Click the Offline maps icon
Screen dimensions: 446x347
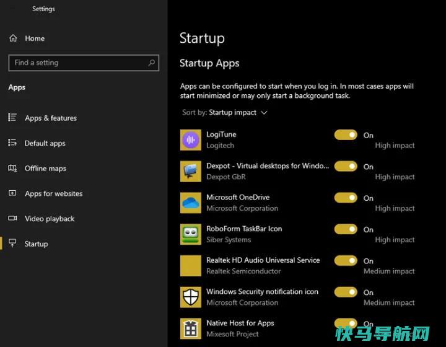click(12, 168)
